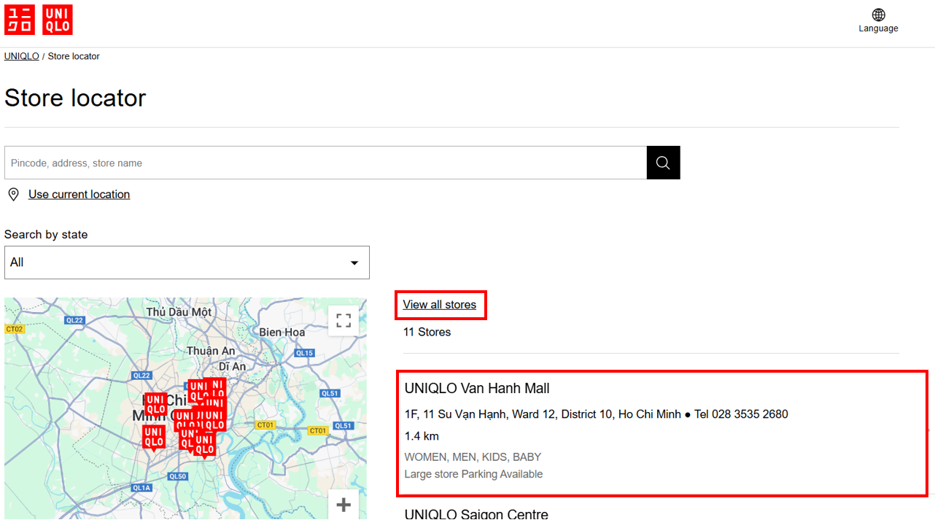
Task: Go to UNIQLO breadcrumb link
Action: [22, 56]
